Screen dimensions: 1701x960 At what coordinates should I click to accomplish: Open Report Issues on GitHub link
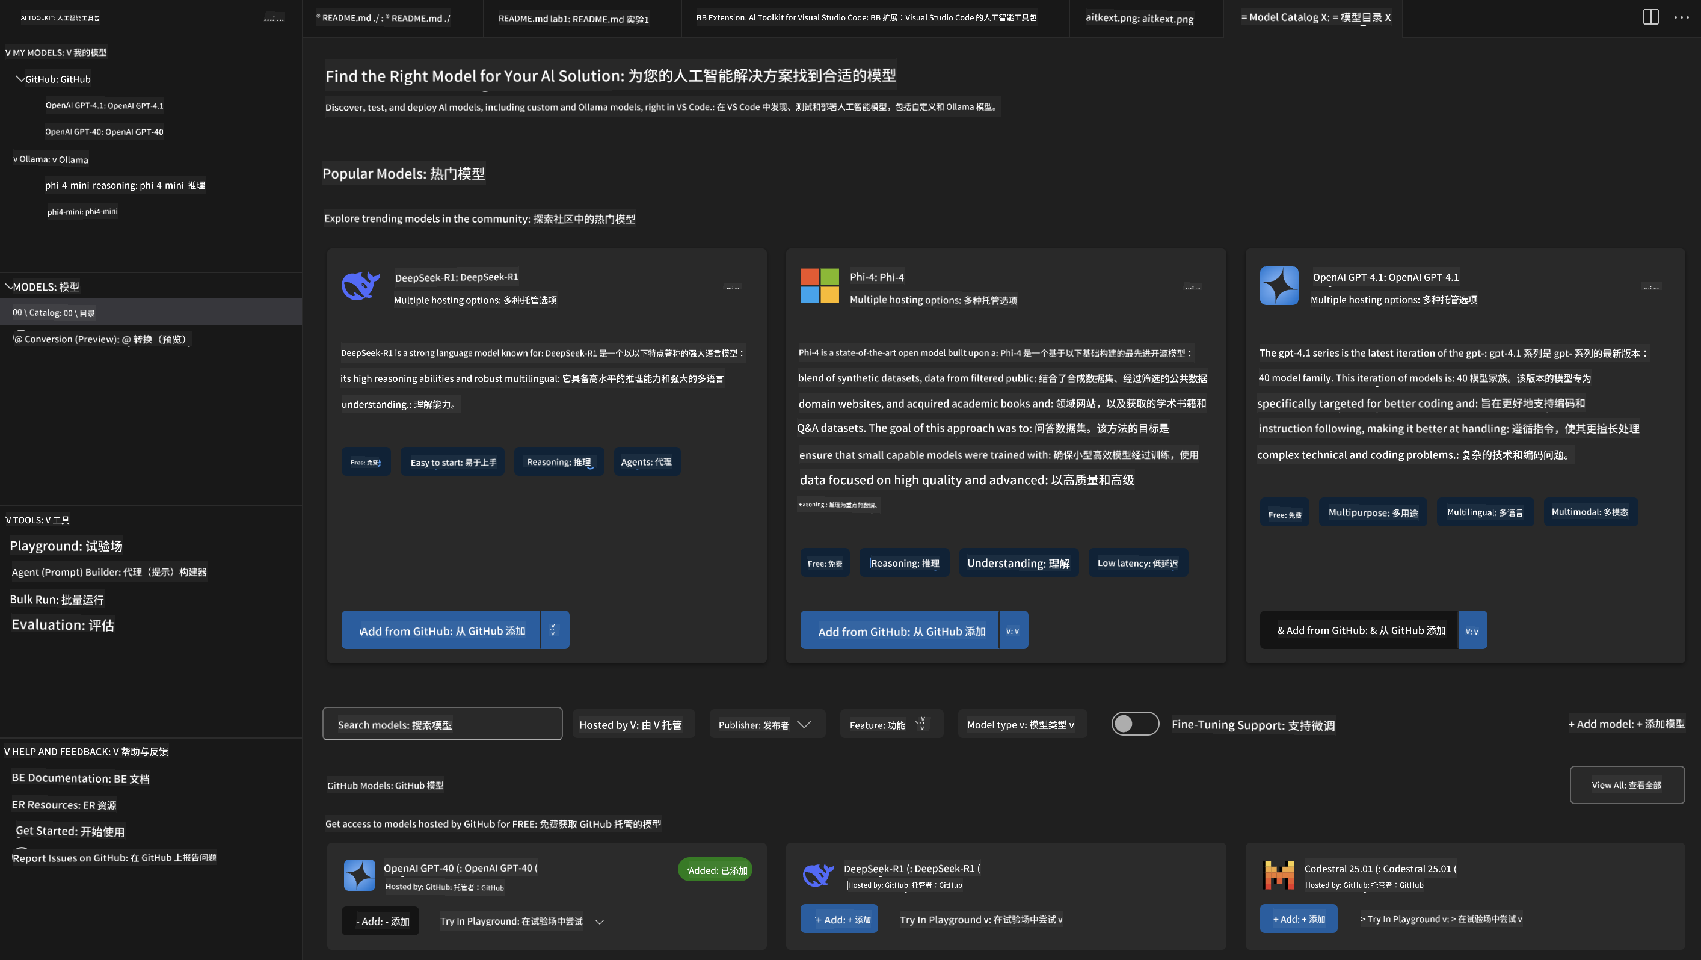(114, 858)
